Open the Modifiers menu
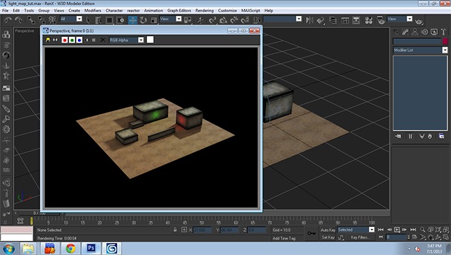 (x=93, y=10)
